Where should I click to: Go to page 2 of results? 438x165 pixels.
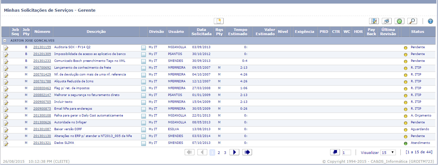click(x=219, y=152)
